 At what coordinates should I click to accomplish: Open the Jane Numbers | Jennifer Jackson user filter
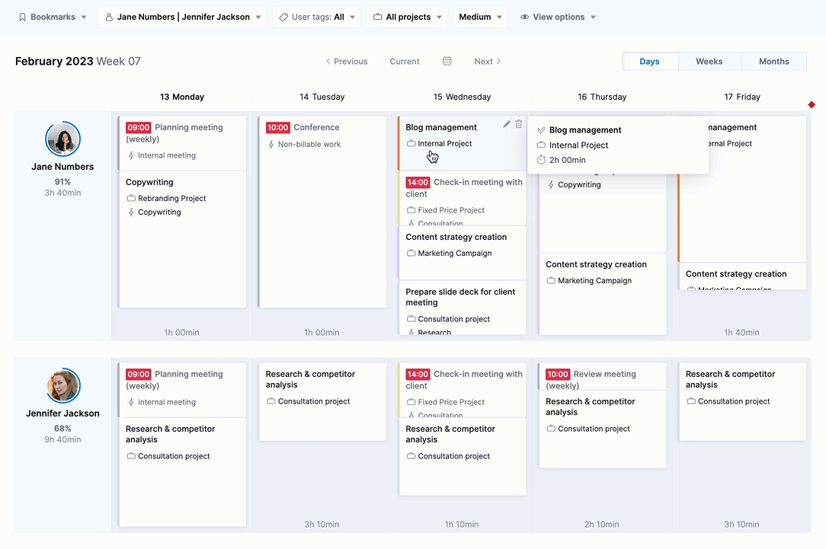coord(182,18)
